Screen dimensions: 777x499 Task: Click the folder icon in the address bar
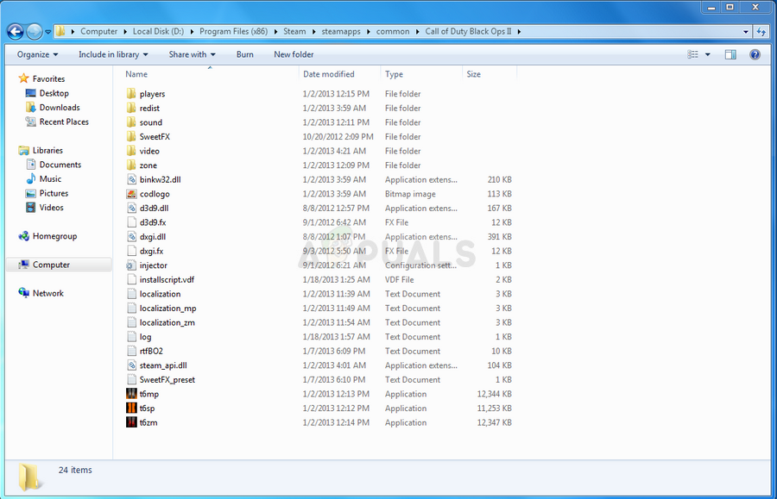[x=60, y=31]
